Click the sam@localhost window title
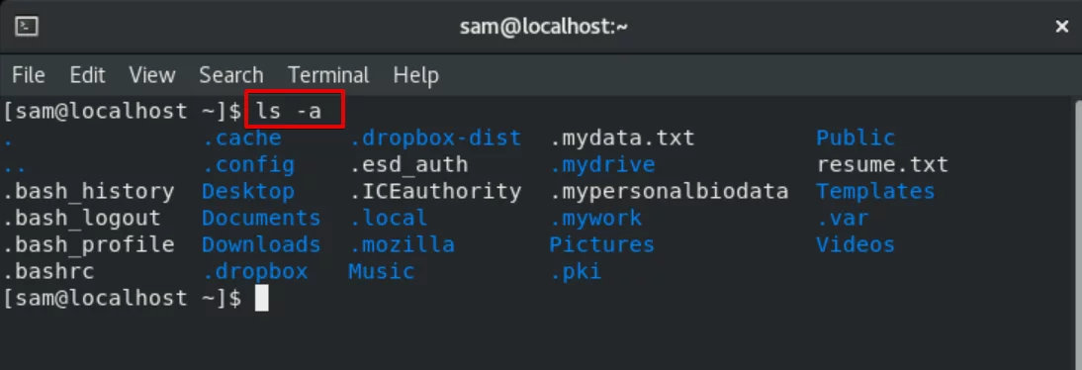 (544, 27)
